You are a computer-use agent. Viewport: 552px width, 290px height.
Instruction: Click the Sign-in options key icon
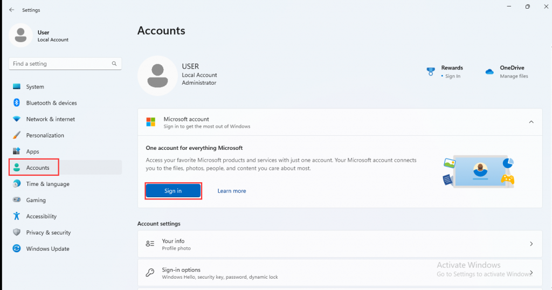pyautogui.click(x=150, y=273)
